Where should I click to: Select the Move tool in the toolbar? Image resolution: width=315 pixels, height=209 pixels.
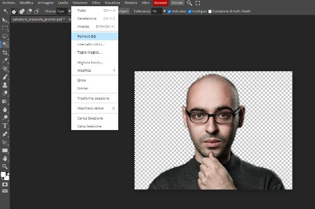[x=5, y=20]
